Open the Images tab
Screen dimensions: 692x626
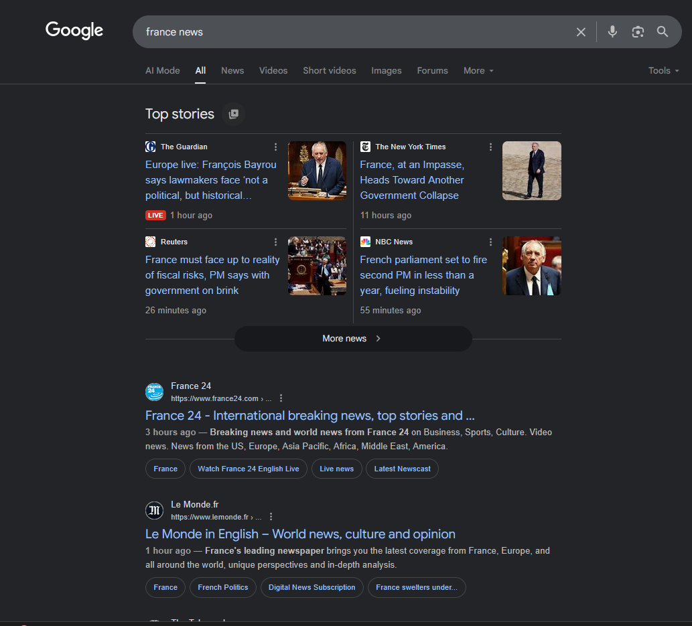click(x=386, y=70)
